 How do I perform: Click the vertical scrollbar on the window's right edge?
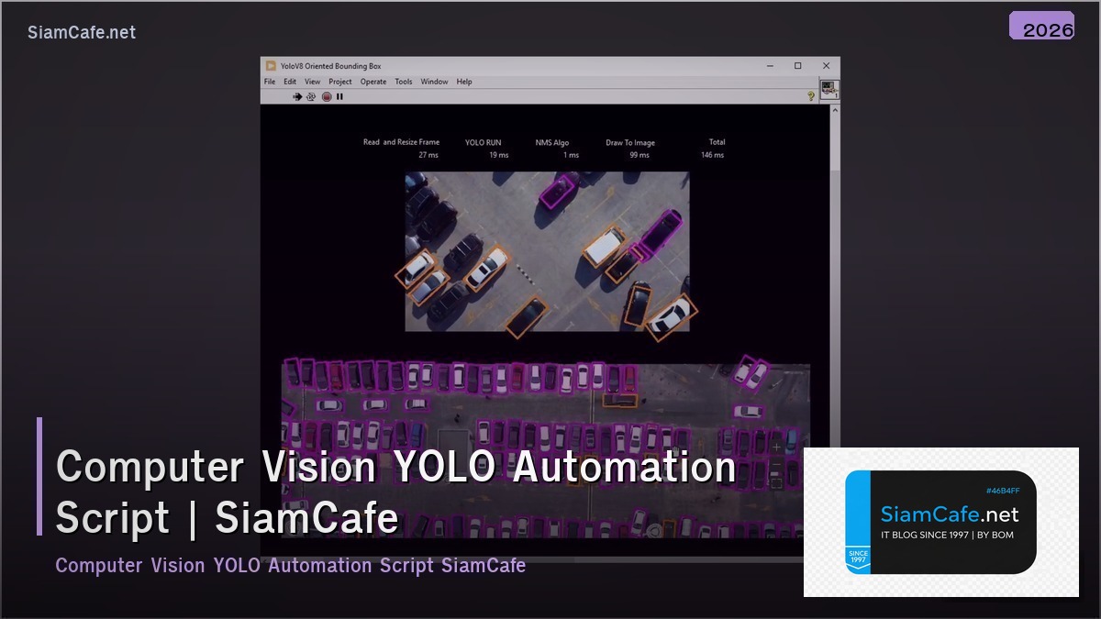coord(835,275)
